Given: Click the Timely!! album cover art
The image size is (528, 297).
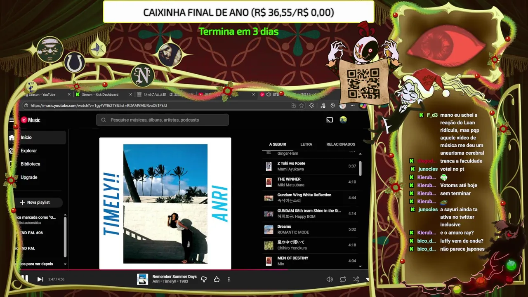Looking at the screenshot, I should coord(165,203).
